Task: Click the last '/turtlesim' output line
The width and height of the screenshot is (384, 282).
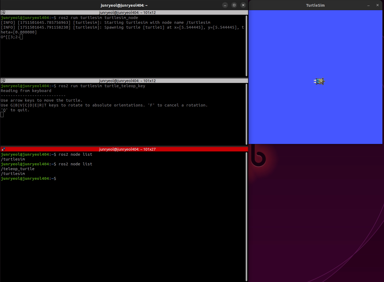Action: pos(13,174)
